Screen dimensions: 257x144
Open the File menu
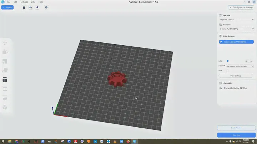9,2
